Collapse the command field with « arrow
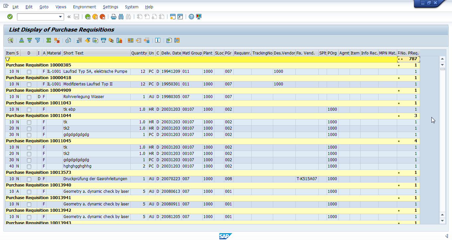Image resolution: width=452 pixels, height=240 pixels. tap(69, 17)
